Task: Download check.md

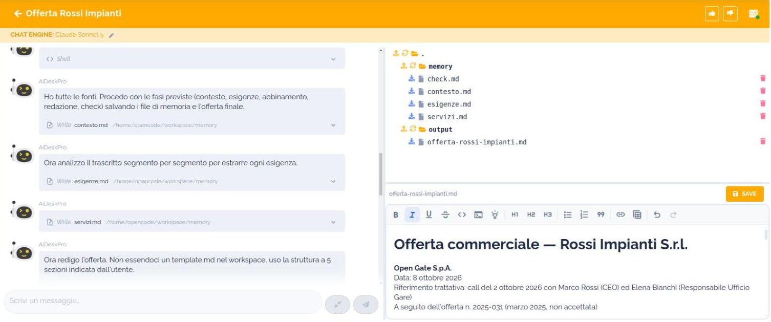Action: click(412, 79)
